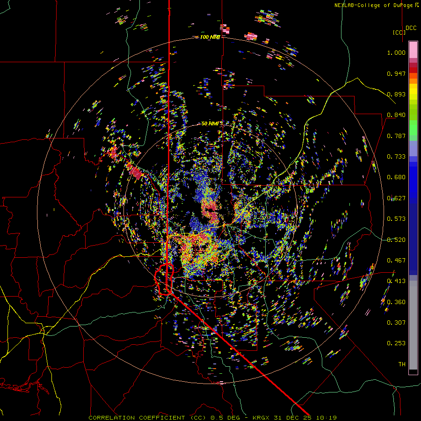
Task: Click the 0.893 scale value
Action: click(396, 94)
